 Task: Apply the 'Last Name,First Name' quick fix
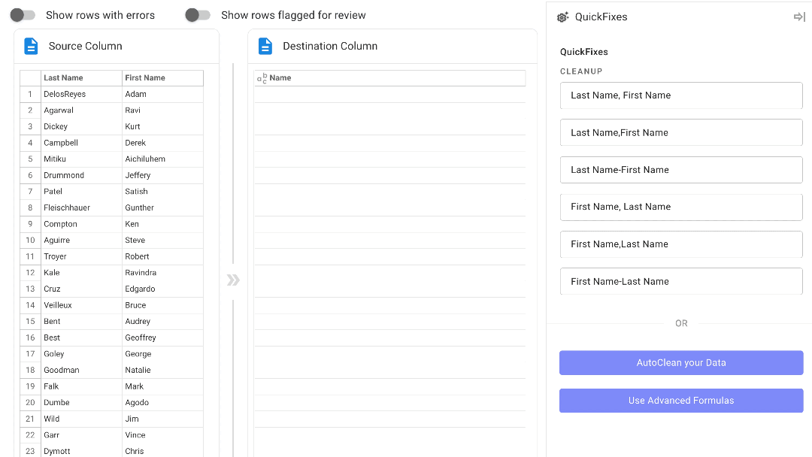pos(681,132)
